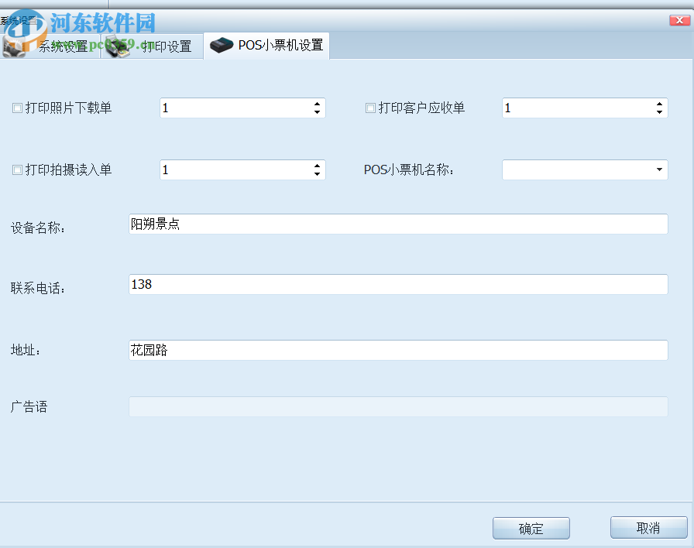Click the printer icon on 系统设置 tab

(14, 45)
